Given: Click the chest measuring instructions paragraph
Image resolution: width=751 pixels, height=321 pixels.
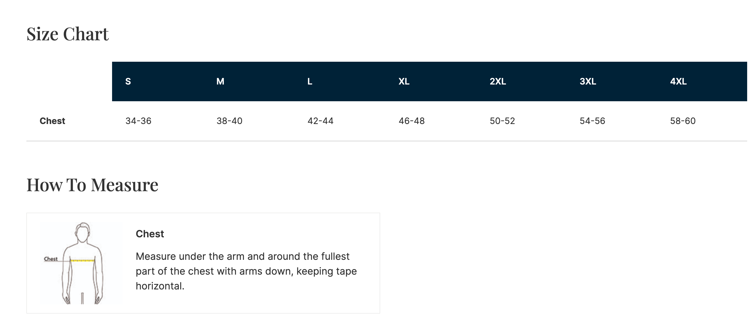Looking at the screenshot, I should click(246, 271).
